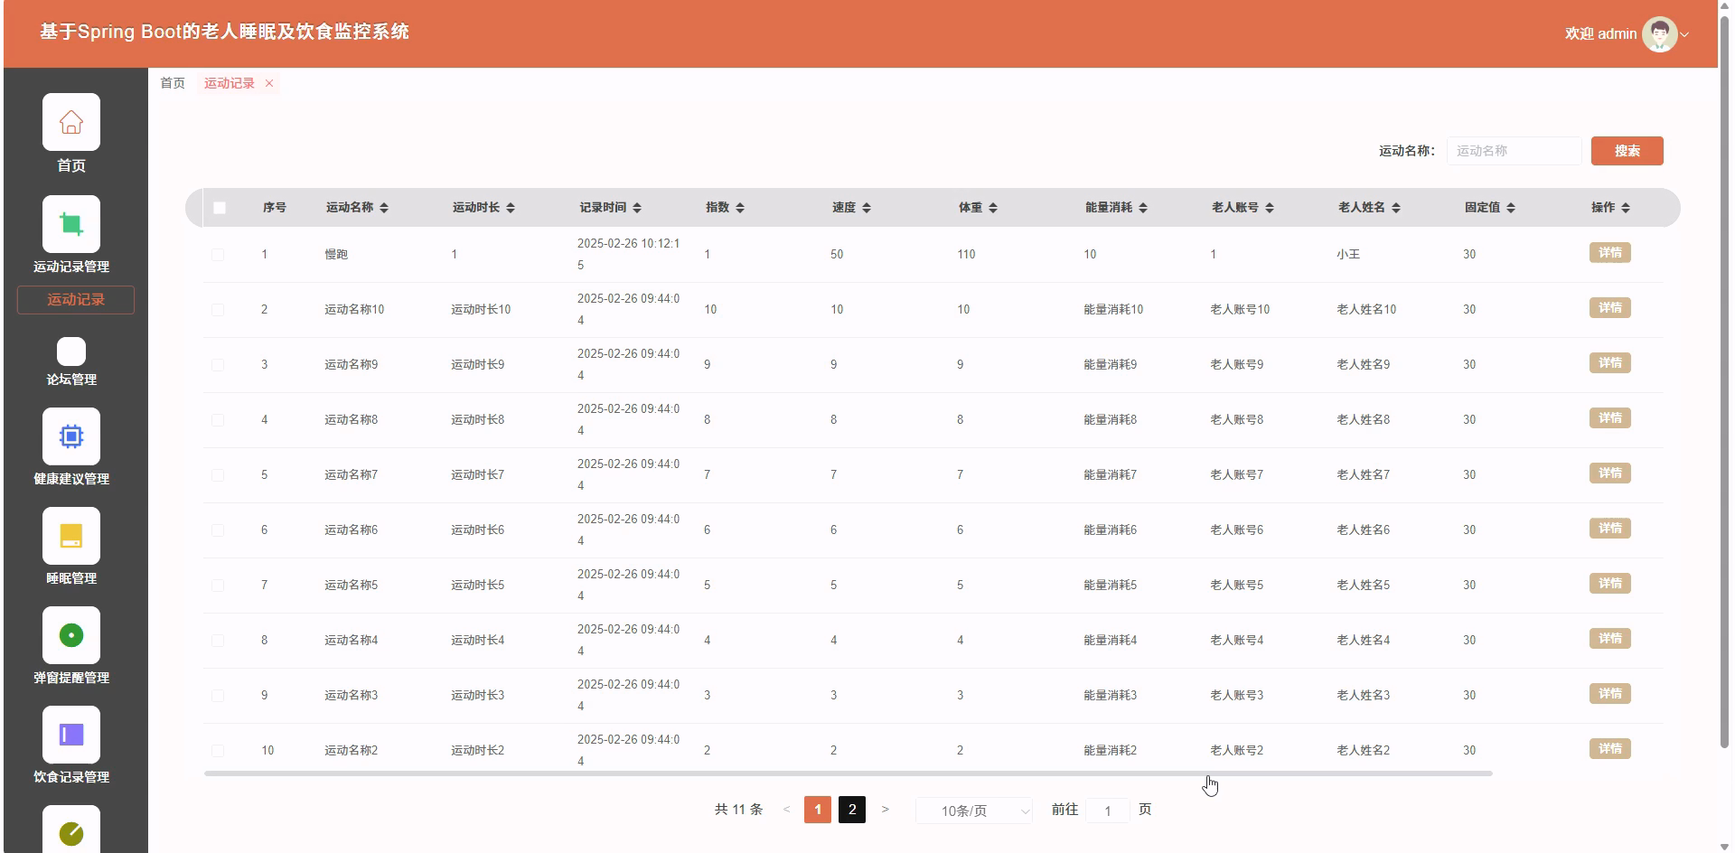Viewport: 1735px width, 853px height.
Task: Click the 共 11 条 total count text
Action: [x=739, y=810]
